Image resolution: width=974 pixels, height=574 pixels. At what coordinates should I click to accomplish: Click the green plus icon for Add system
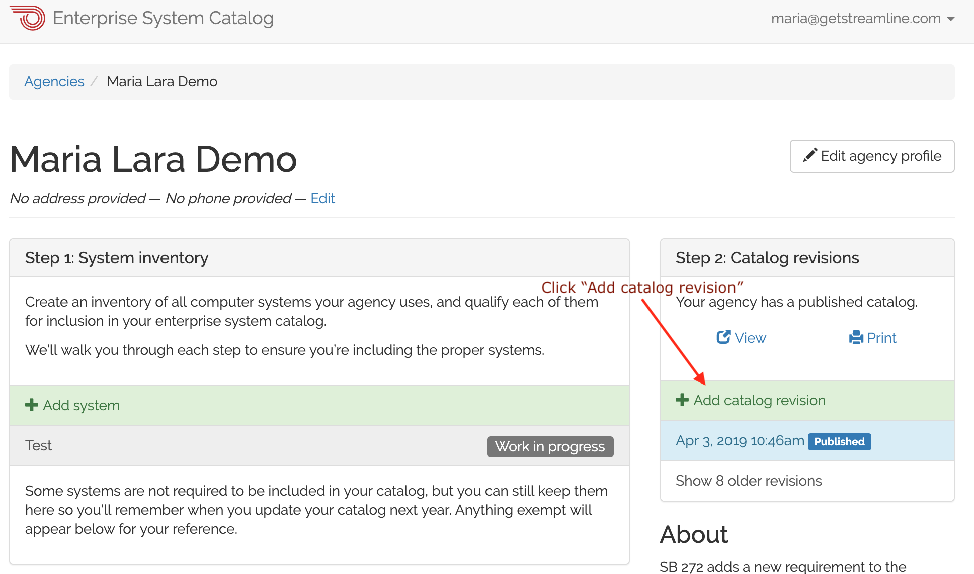click(32, 405)
